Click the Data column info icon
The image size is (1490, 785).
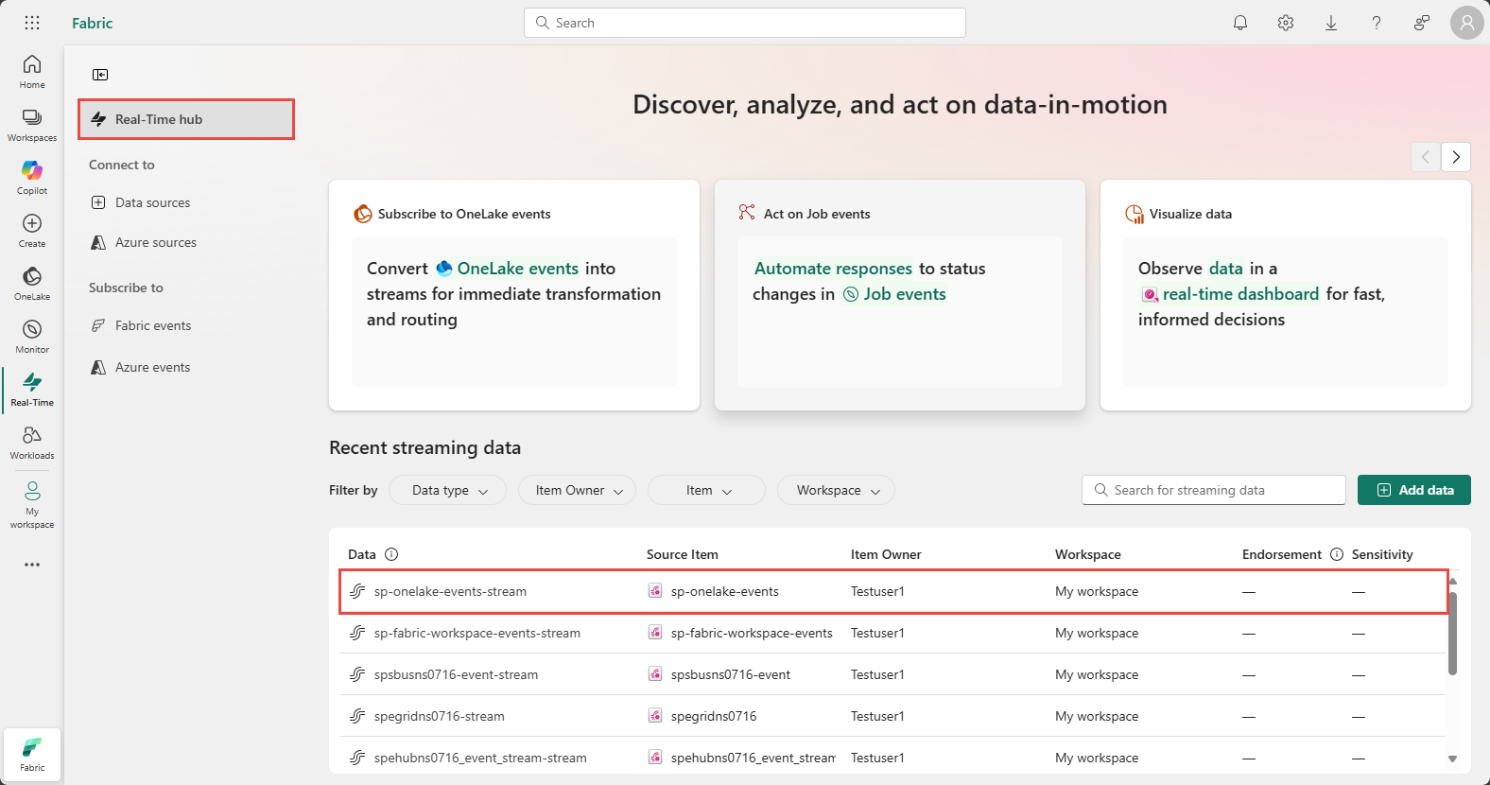pos(391,554)
